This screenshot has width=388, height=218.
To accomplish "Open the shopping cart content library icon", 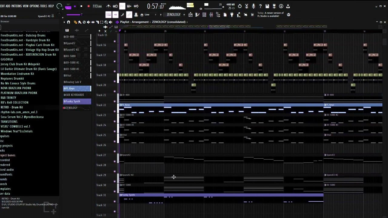I will coord(252,15).
